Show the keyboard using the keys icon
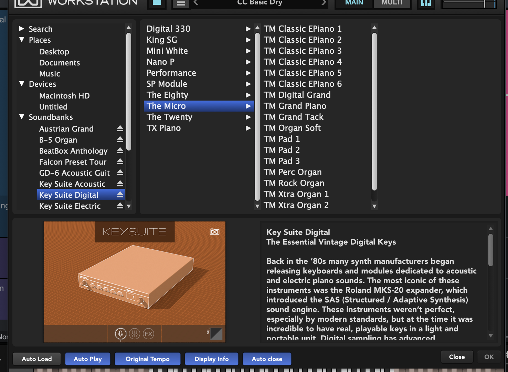This screenshot has height=372, width=508. (x=426, y=3)
